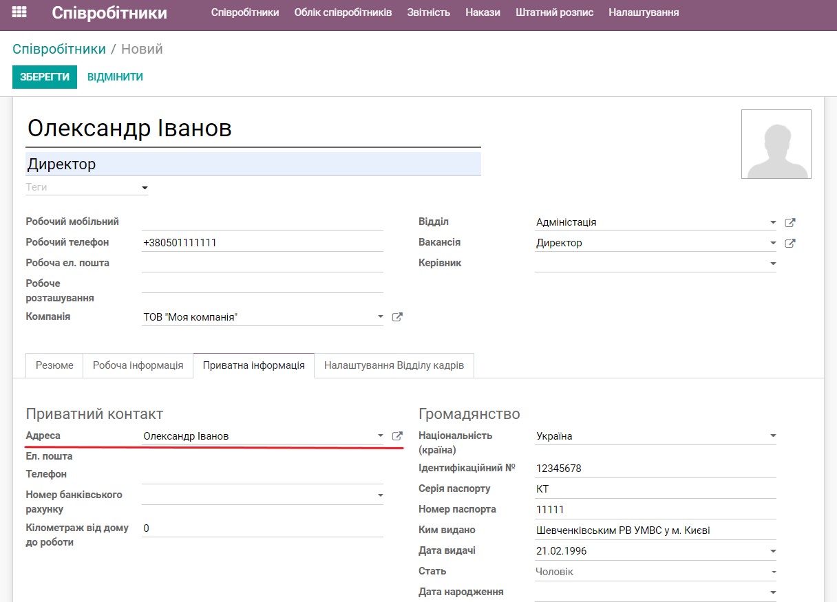The height and width of the screenshot is (602, 837).
Task: Click the Робочий мобільний input field
Action: [262, 220]
